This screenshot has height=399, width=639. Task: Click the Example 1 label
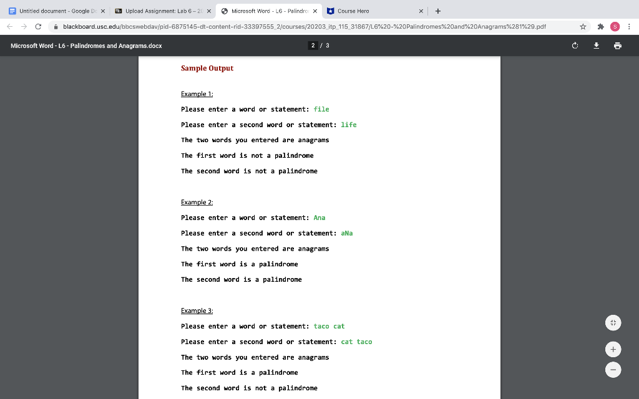click(197, 94)
